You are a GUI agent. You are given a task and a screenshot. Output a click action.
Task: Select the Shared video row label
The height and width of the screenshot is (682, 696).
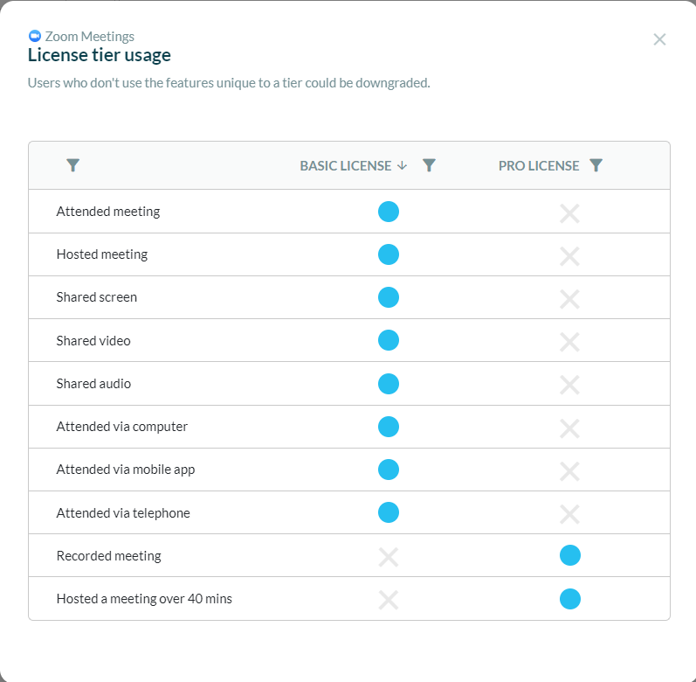[93, 340]
